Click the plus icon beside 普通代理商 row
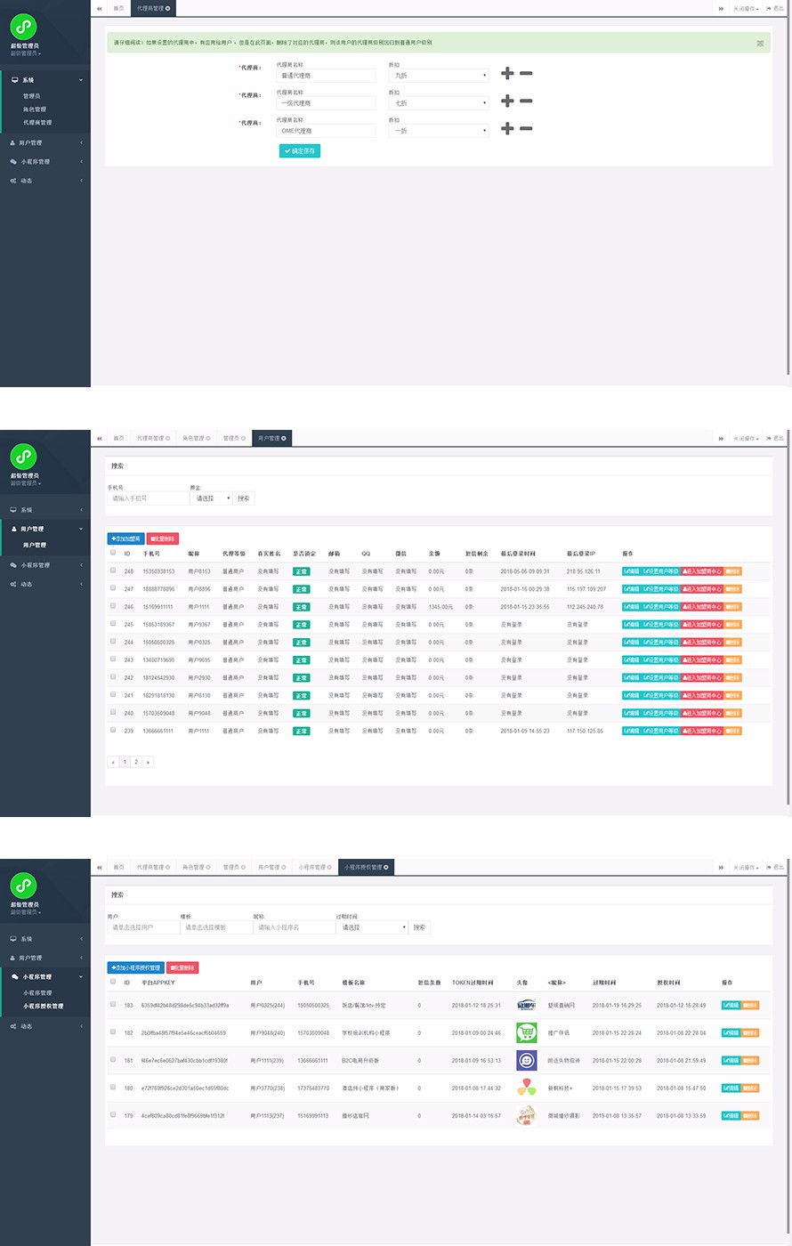The image size is (792, 1246). (507, 74)
